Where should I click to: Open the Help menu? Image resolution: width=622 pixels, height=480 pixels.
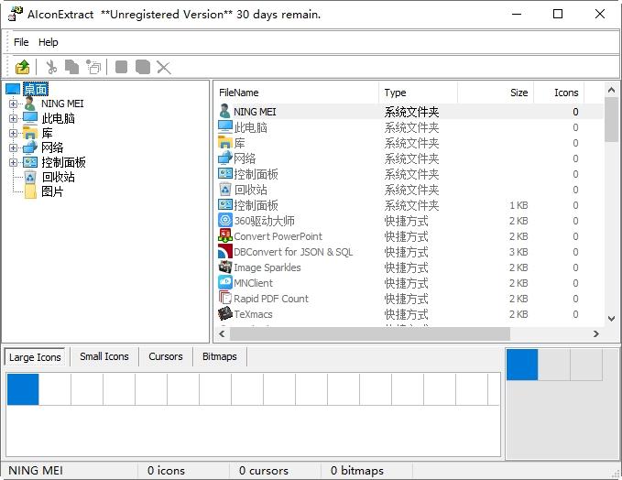49,42
